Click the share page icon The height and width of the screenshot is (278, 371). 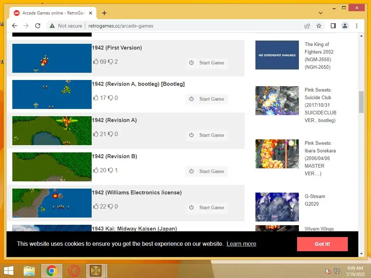[x=307, y=26]
